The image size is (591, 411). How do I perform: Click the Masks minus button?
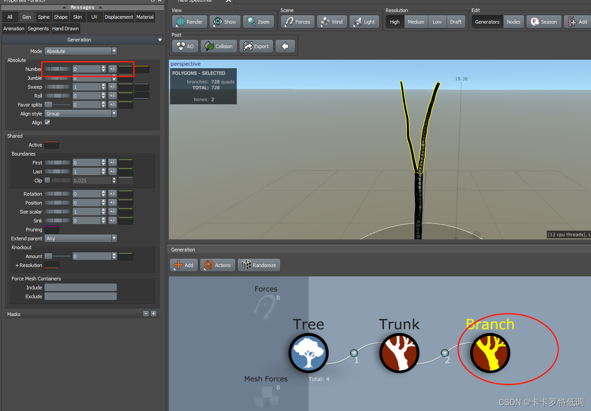[146, 314]
